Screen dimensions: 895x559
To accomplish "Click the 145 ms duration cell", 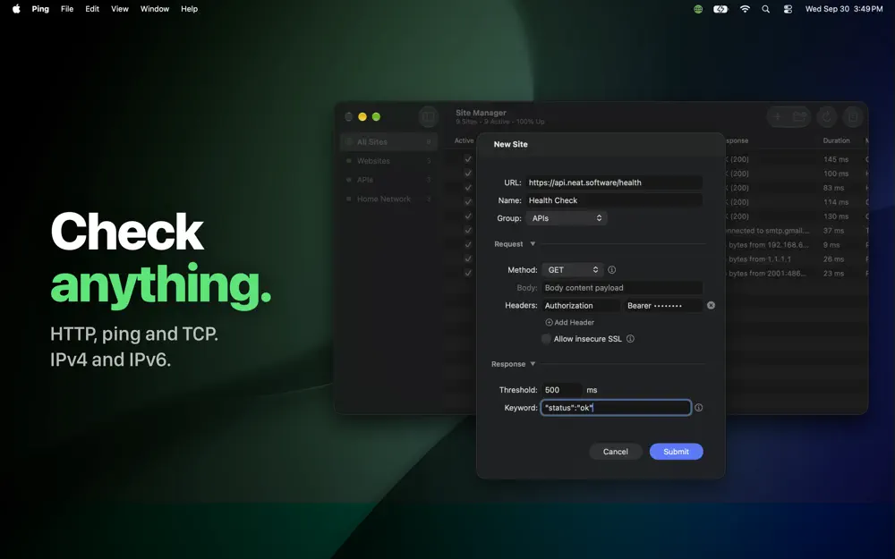I will [x=836, y=159].
